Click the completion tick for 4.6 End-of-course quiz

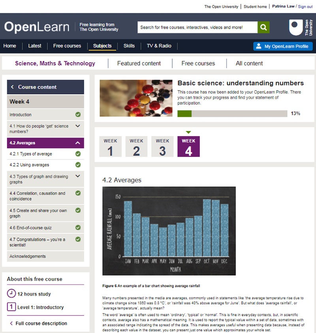[x=78, y=228]
